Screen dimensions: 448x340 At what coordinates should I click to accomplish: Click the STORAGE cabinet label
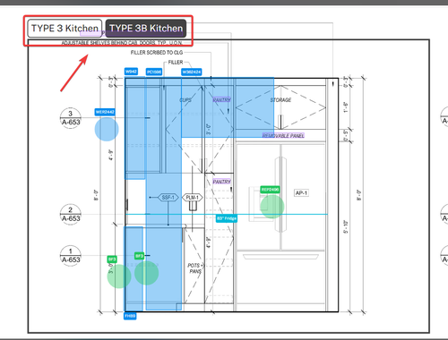[x=280, y=100]
